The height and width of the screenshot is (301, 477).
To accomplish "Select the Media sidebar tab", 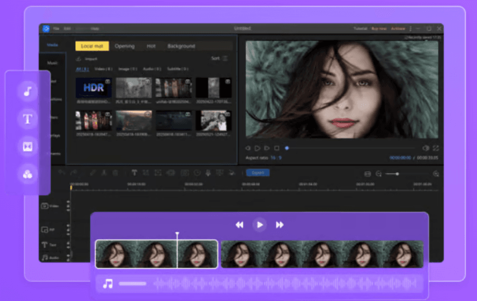I will coord(52,45).
